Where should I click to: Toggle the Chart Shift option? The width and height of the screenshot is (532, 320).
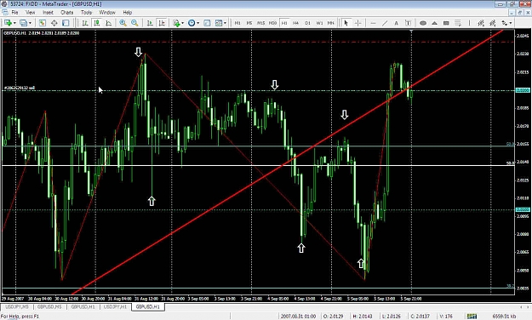click(162, 23)
